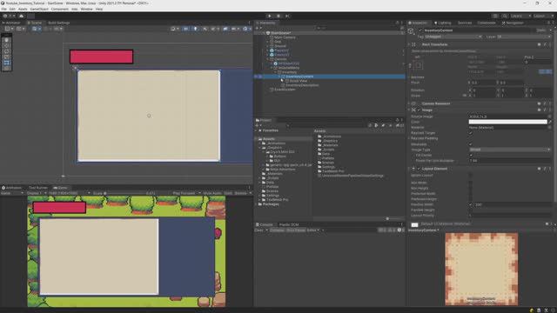Enable Min Width checkbox in Layout Element

point(471,183)
